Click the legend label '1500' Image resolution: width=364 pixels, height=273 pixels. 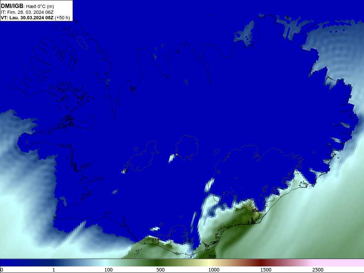click(266, 270)
